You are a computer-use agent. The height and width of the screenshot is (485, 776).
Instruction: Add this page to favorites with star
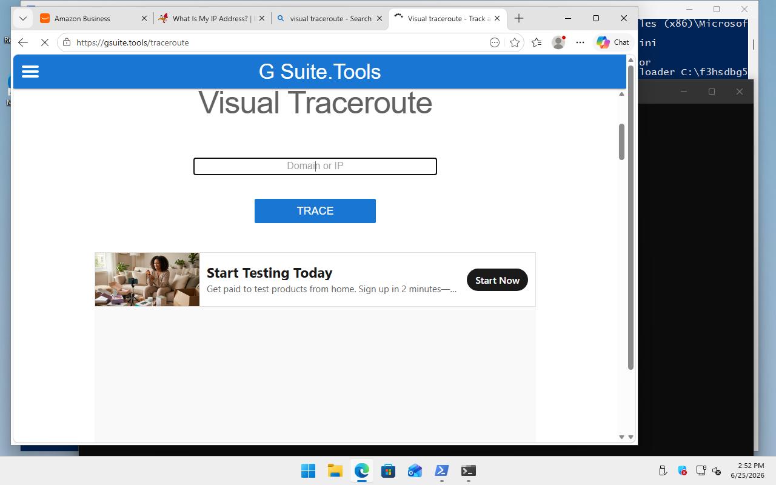(515, 42)
